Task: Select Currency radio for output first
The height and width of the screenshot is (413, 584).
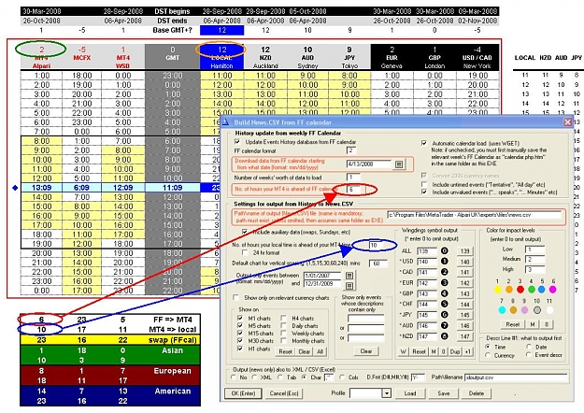Action: point(488,355)
